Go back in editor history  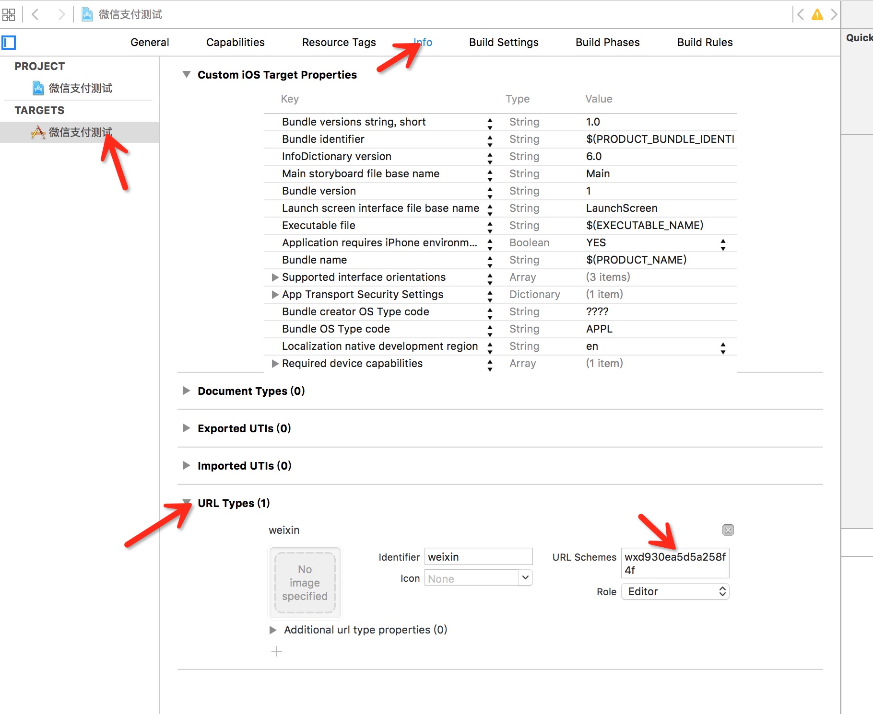(35, 14)
